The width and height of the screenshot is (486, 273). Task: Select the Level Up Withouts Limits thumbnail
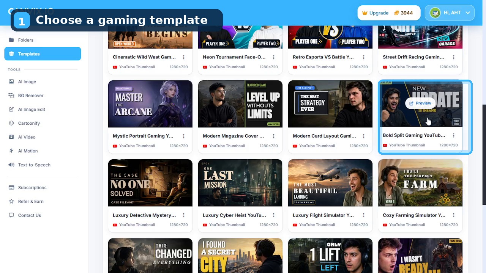(240, 104)
